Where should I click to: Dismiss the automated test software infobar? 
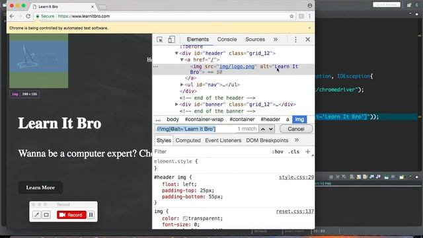click(309, 28)
